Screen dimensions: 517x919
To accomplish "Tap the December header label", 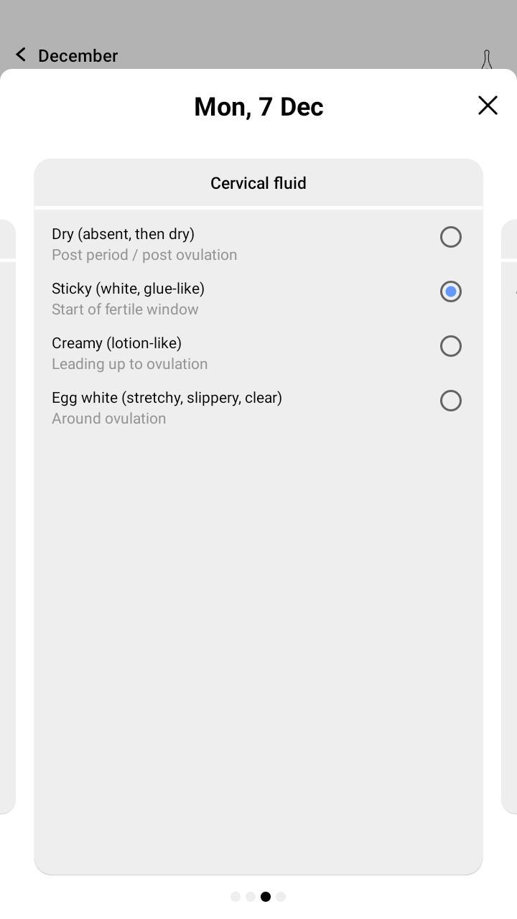I will point(78,55).
